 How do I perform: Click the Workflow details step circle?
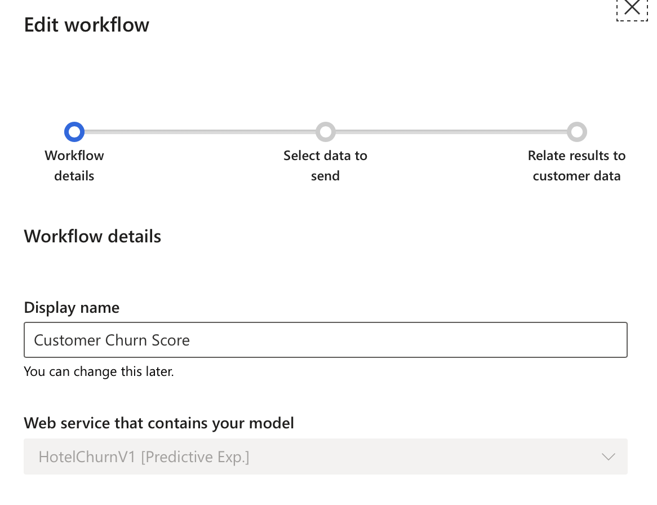74,132
